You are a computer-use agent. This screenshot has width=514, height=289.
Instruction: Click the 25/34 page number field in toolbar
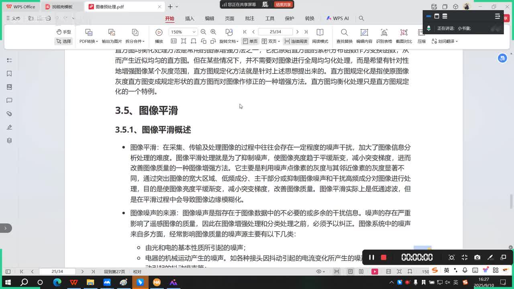pos(275,32)
